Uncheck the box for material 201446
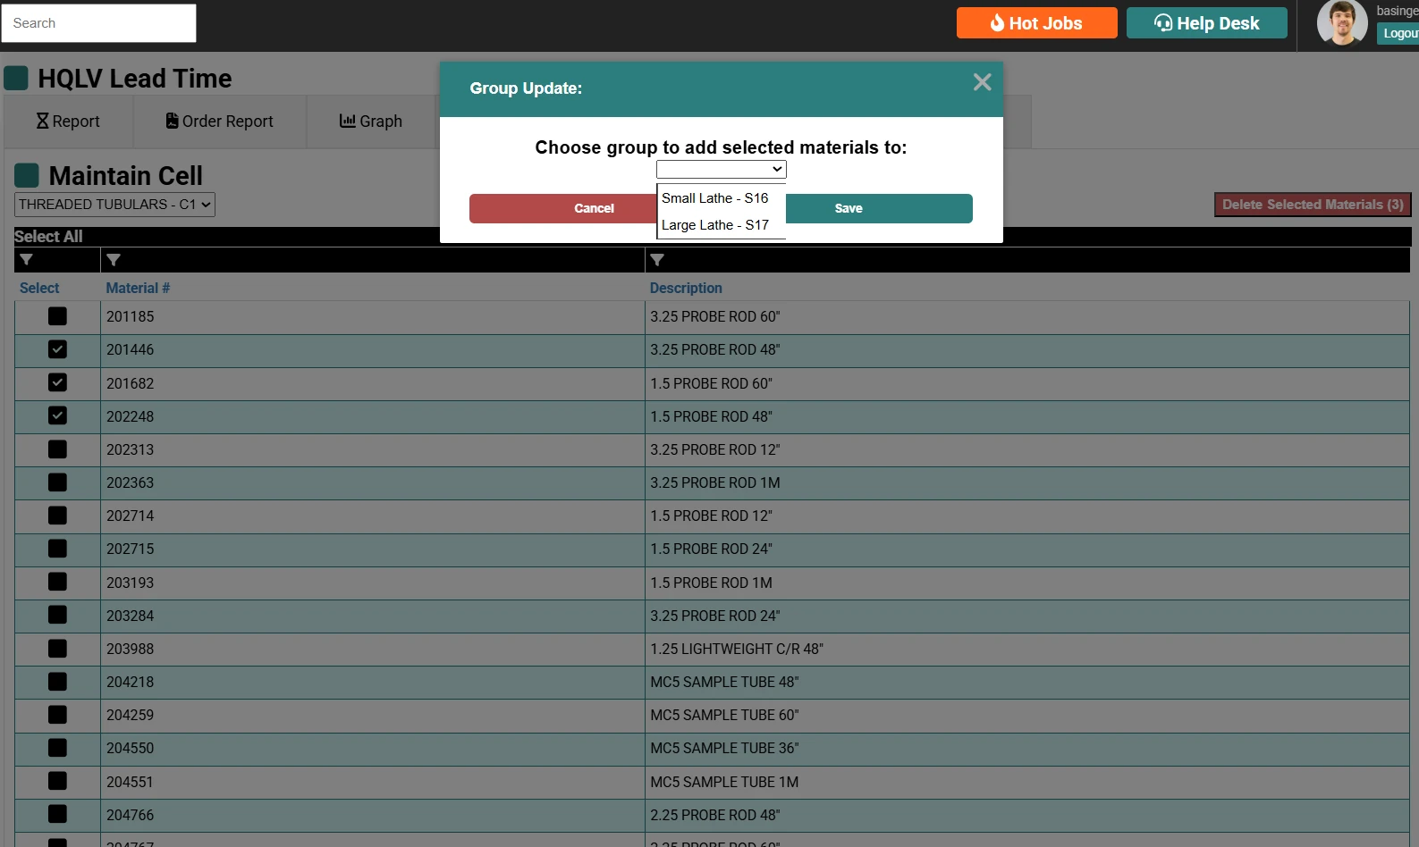 (57, 349)
